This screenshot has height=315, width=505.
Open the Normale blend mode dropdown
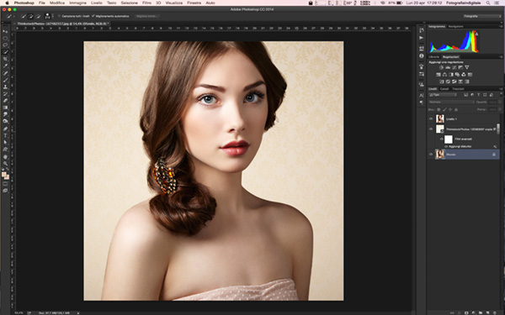(x=451, y=102)
